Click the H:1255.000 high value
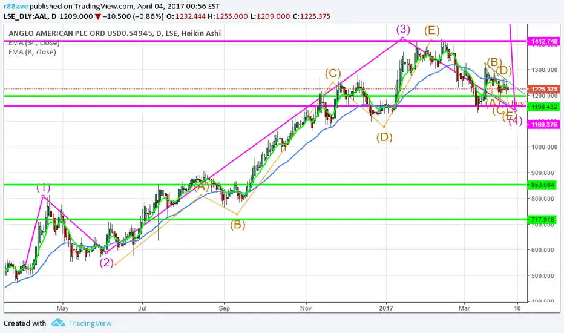This screenshot has height=333, width=564. [x=228, y=16]
